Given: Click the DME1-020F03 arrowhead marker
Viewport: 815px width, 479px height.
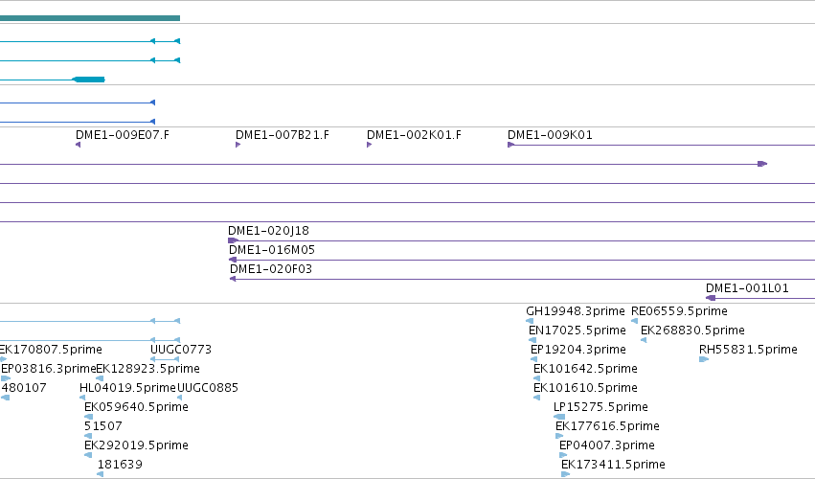Looking at the screenshot, I should point(233,280).
